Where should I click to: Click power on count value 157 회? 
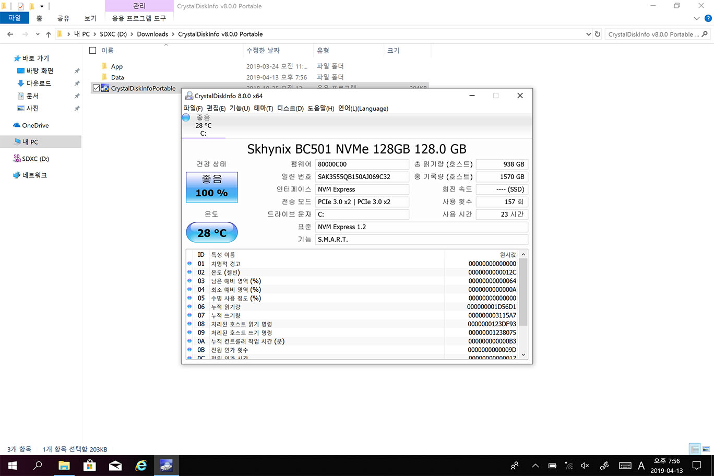click(x=502, y=201)
